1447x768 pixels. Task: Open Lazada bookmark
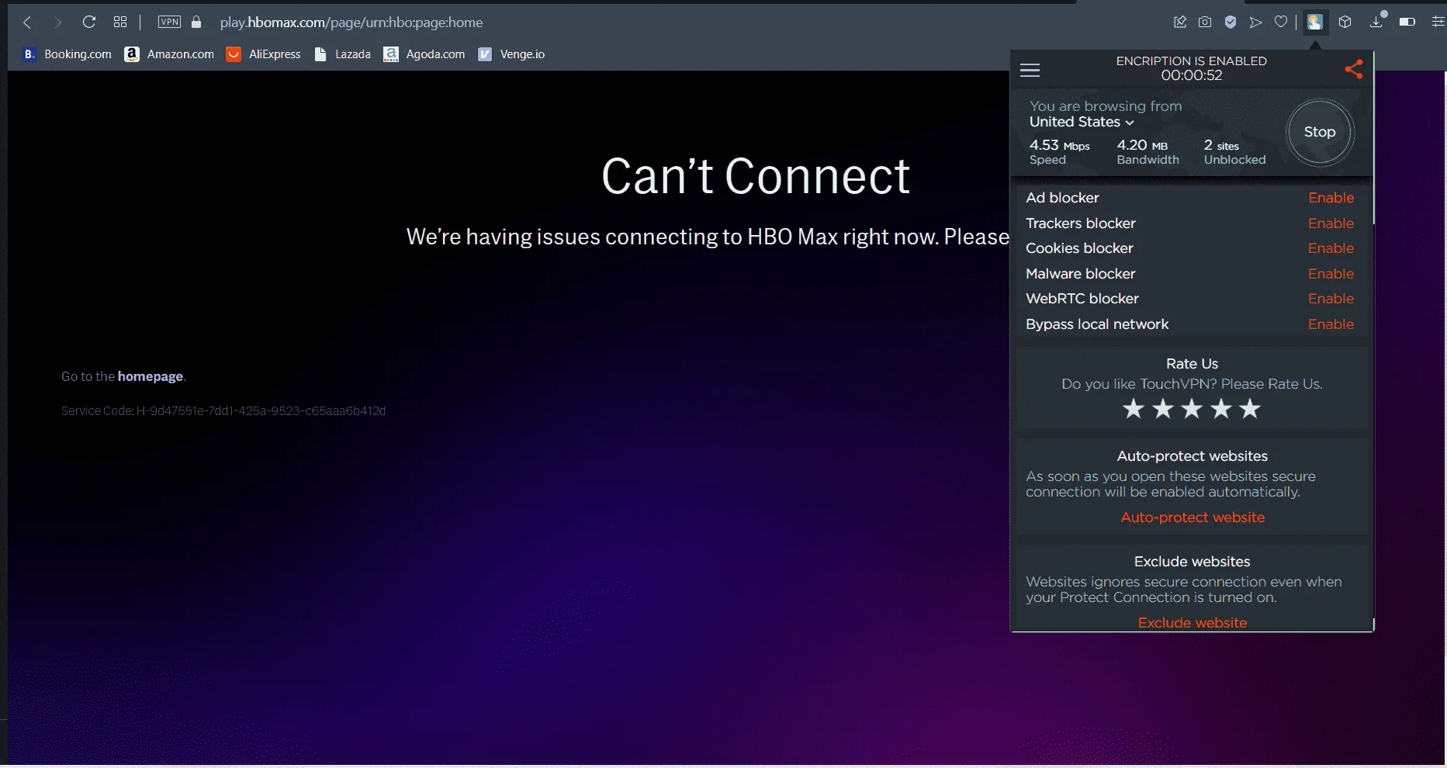(x=342, y=54)
